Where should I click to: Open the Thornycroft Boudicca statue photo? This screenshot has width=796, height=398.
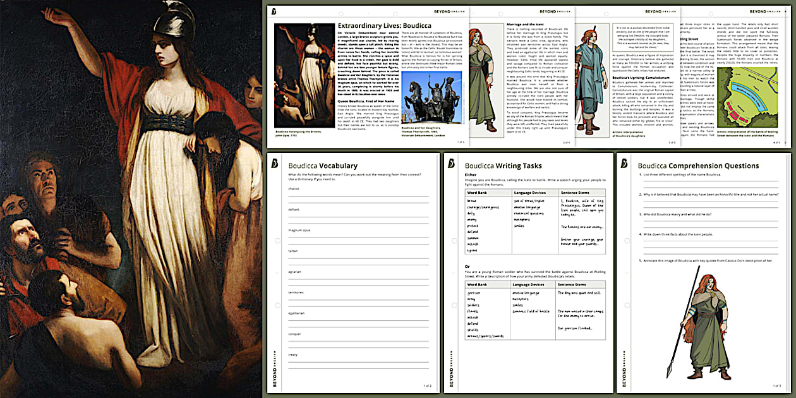point(431,98)
